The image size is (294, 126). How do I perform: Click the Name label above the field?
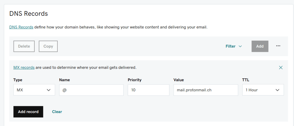(64, 80)
